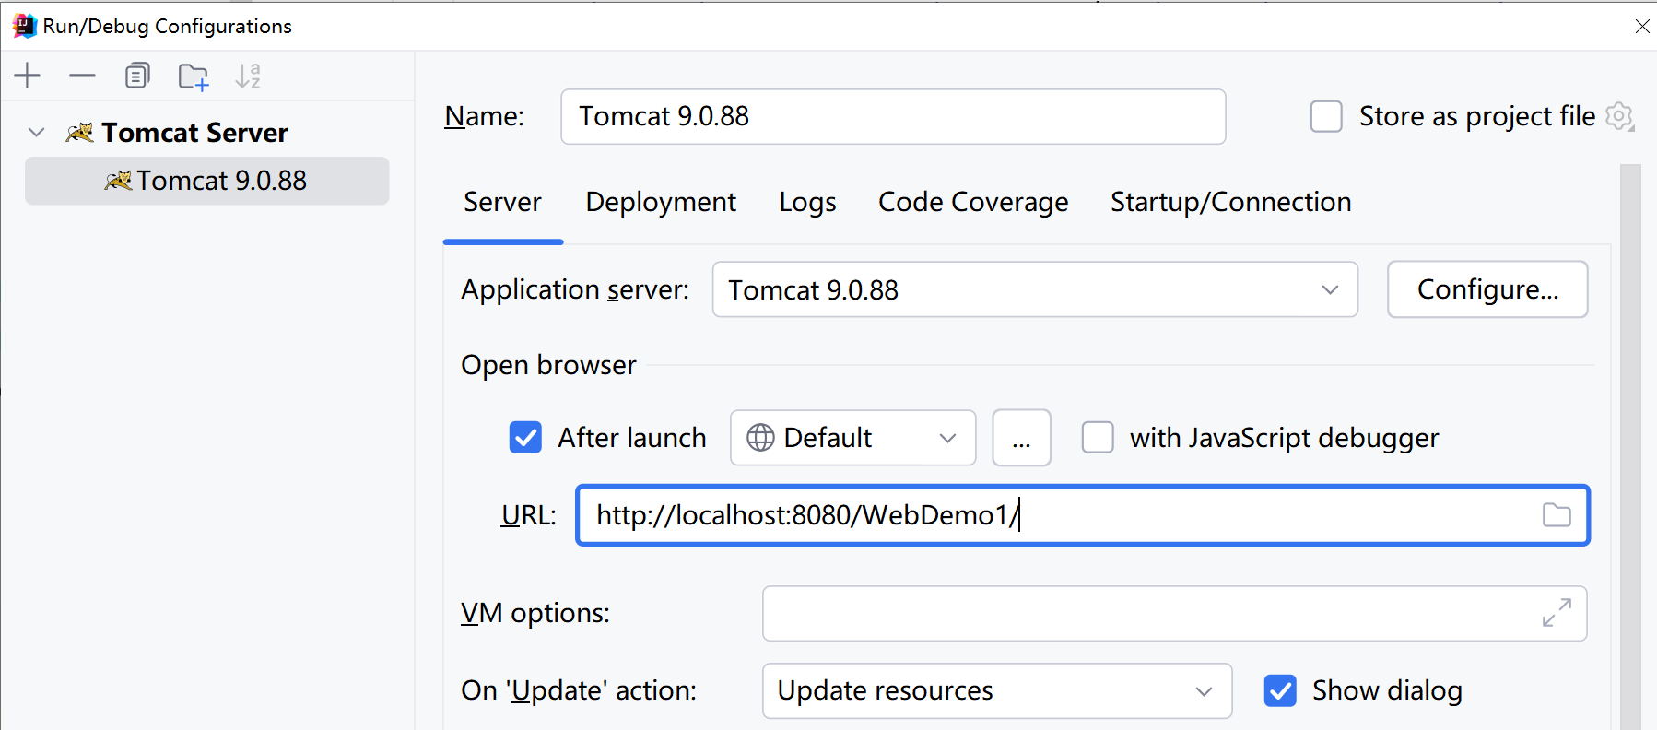
Task: Toggle the Store as project file checkbox
Action: (1326, 117)
